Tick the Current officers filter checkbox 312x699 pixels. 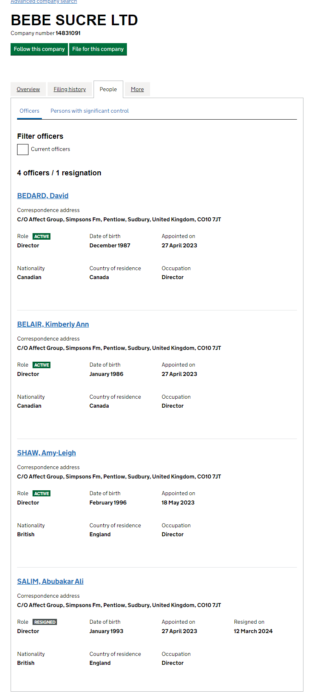point(23,150)
